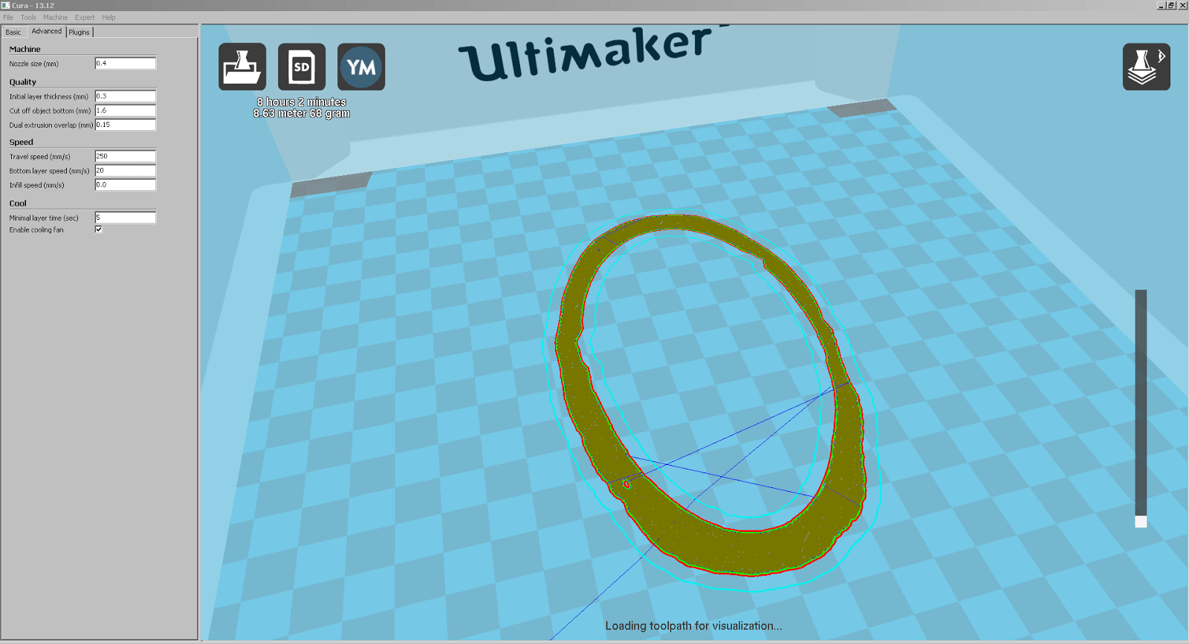Click the 'Travel speed (mm/s)' label
Screen dimensions: 1189x644
[39, 157]
